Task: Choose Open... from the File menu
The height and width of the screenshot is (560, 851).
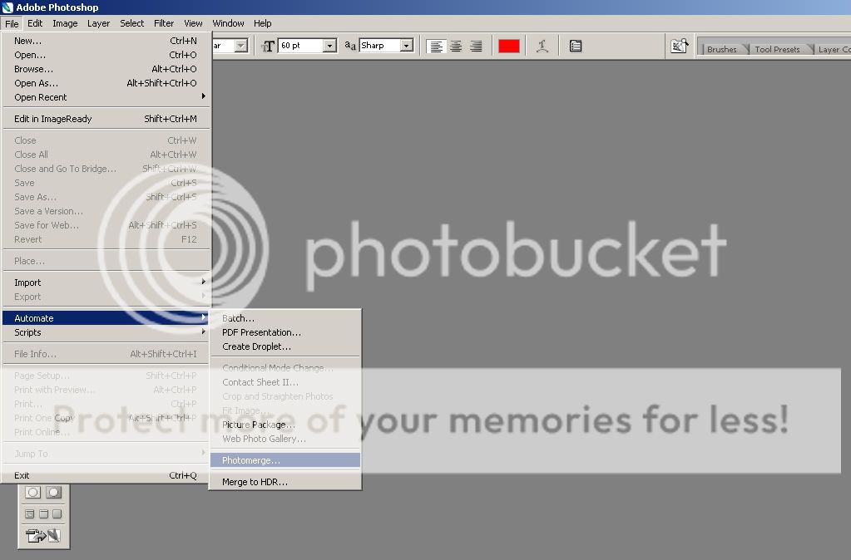Action: (107, 55)
